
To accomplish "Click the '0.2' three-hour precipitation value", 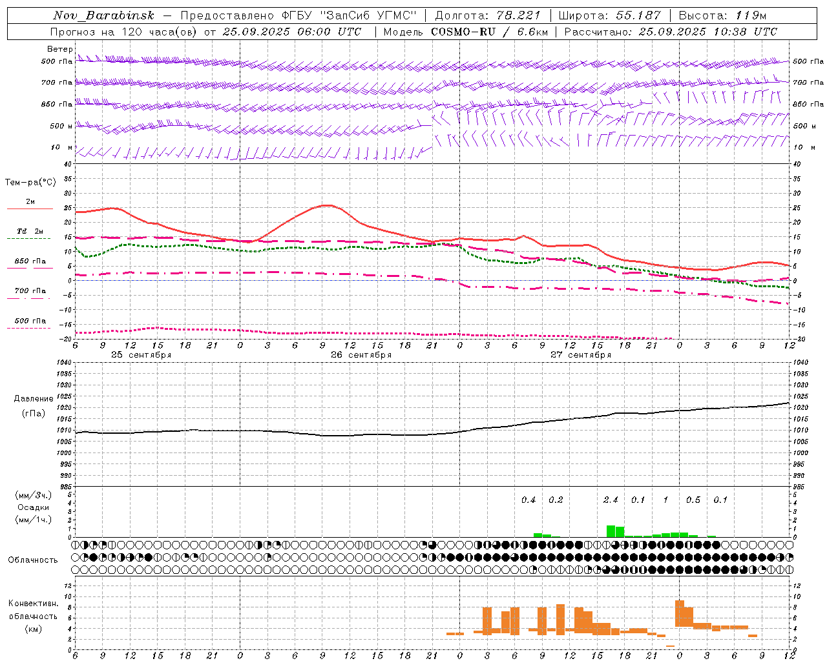I will click(x=556, y=500).
